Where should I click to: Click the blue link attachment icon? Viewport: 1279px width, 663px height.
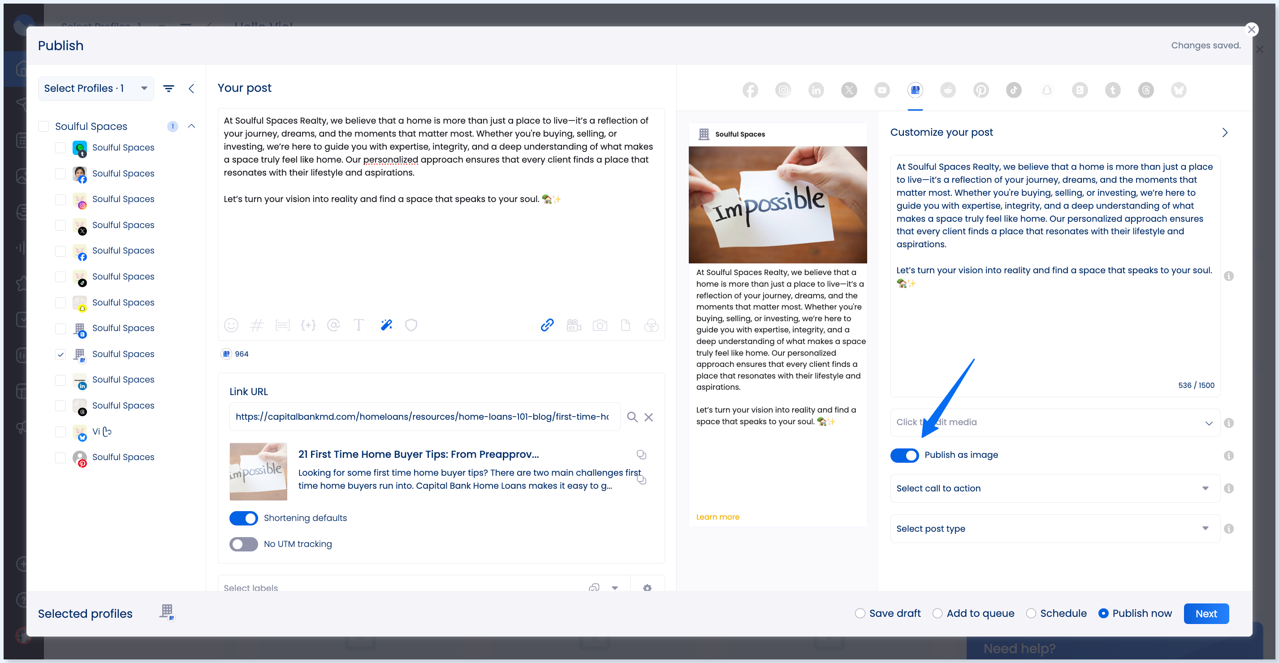pyautogui.click(x=547, y=325)
